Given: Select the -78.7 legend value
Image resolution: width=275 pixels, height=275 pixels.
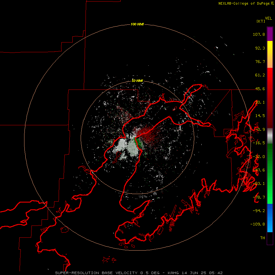Looking at the screenshot, I should coord(259,197).
